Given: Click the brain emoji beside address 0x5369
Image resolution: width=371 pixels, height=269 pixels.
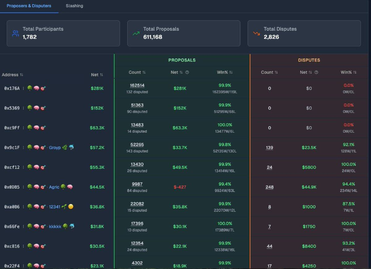Looking at the screenshot, I should coord(36,108).
